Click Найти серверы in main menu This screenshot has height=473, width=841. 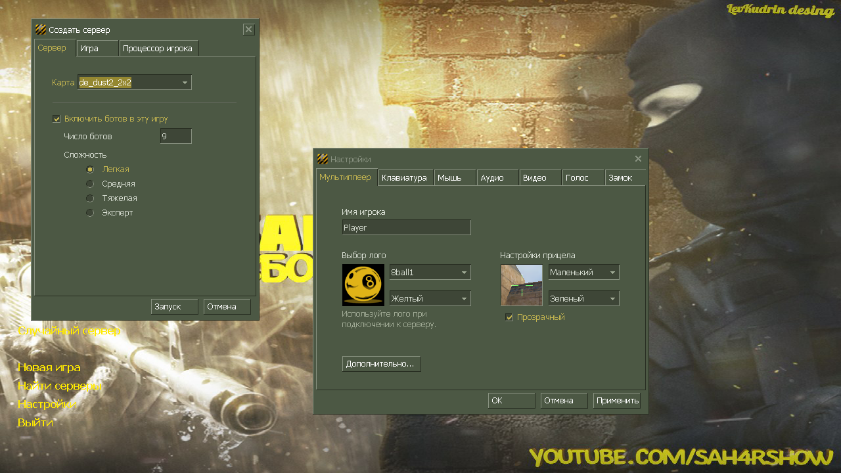60,386
